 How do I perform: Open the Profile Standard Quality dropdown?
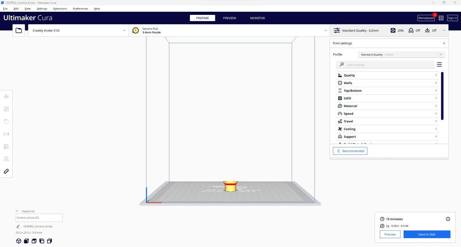(x=401, y=54)
